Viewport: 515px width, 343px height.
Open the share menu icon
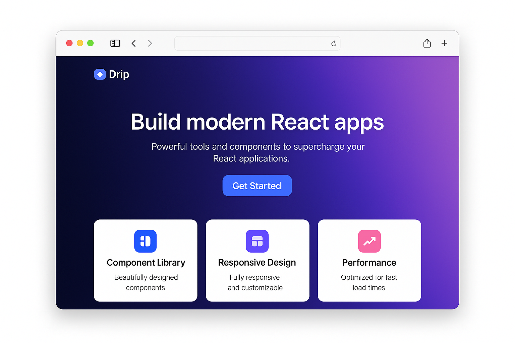[x=427, y=43]
